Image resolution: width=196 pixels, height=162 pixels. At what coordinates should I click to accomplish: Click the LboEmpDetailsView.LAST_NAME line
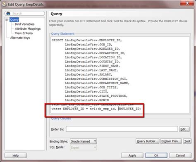tap(91, 70)
